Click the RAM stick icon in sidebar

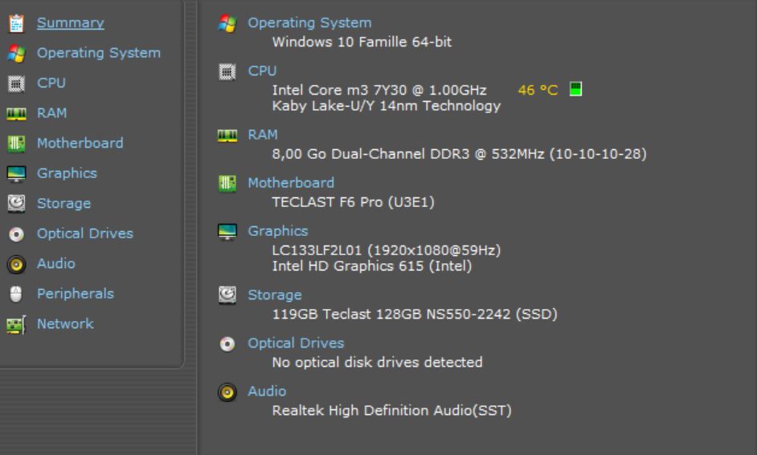16,114
